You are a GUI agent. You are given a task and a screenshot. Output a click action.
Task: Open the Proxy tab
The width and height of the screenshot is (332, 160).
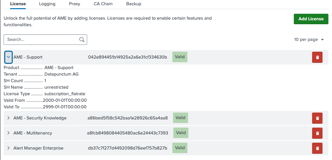[x=74, y=4]
